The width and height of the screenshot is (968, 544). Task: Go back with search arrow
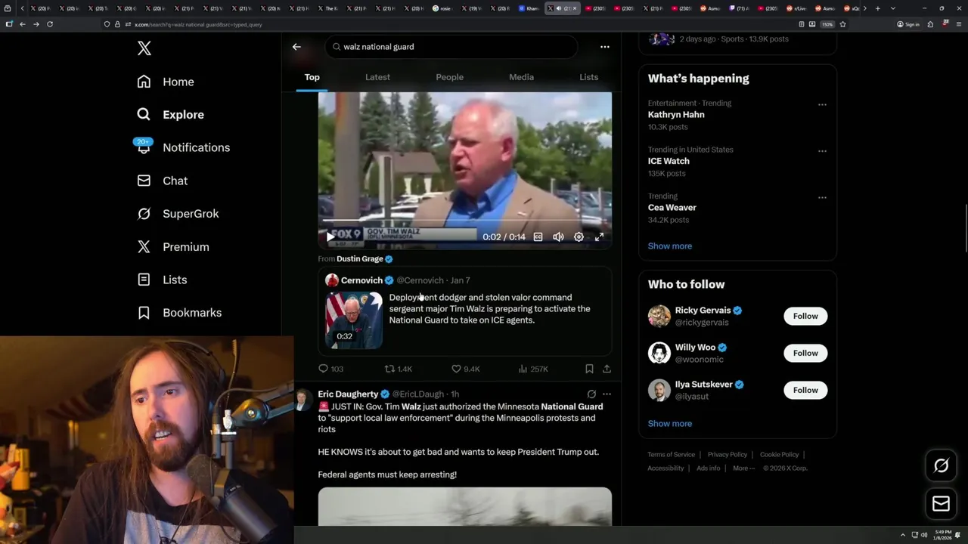pyautogui.click(x=296, y=47)
